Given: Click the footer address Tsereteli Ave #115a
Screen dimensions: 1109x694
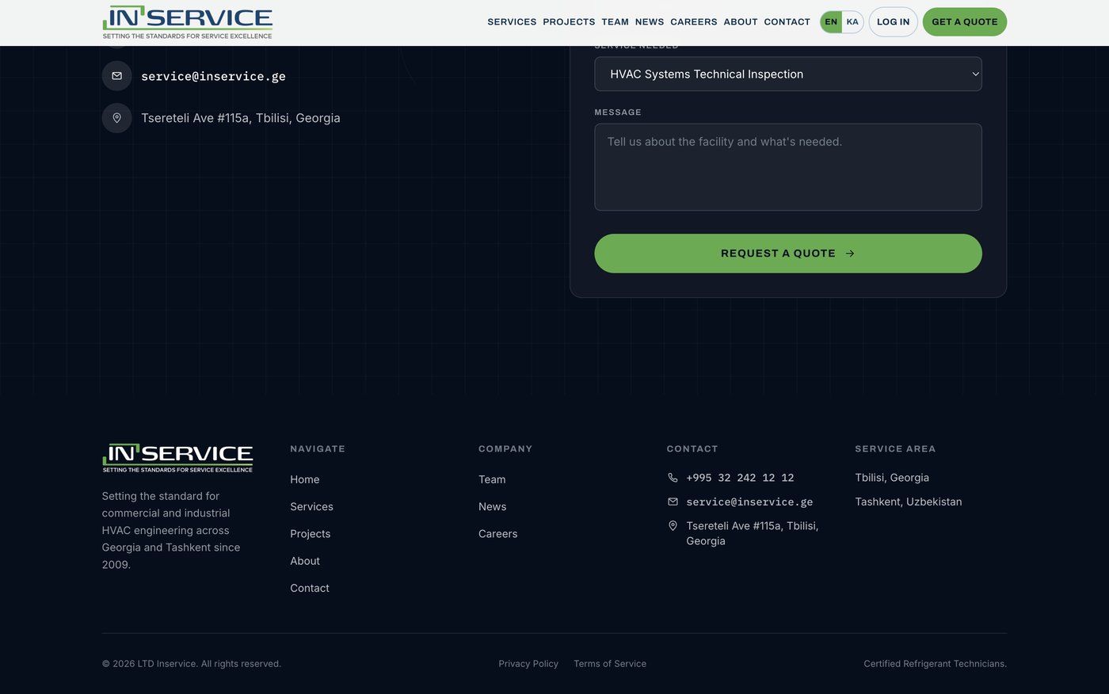Looking at the screenshot, I should click(753, 533).
